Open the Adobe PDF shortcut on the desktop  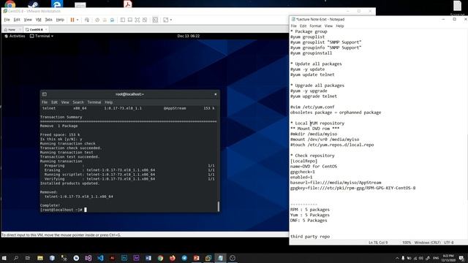click(128, 4)
